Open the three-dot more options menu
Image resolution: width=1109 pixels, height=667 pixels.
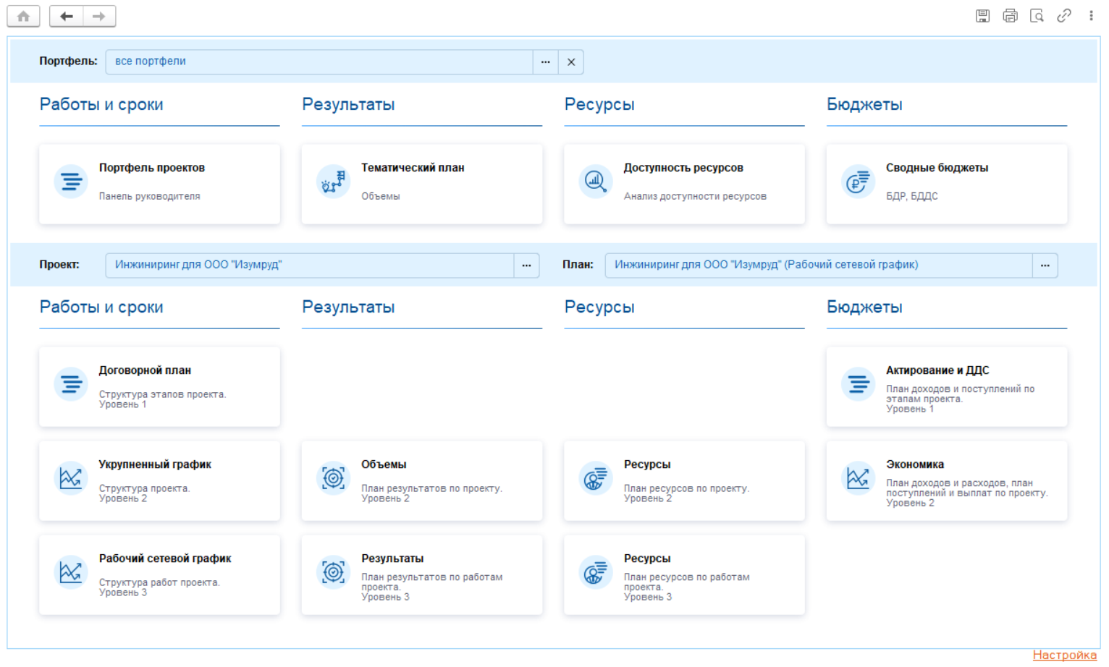[1091, 16]
